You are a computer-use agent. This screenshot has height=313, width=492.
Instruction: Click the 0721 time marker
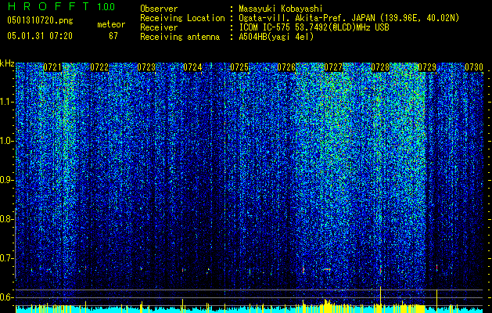coord(52,67)
